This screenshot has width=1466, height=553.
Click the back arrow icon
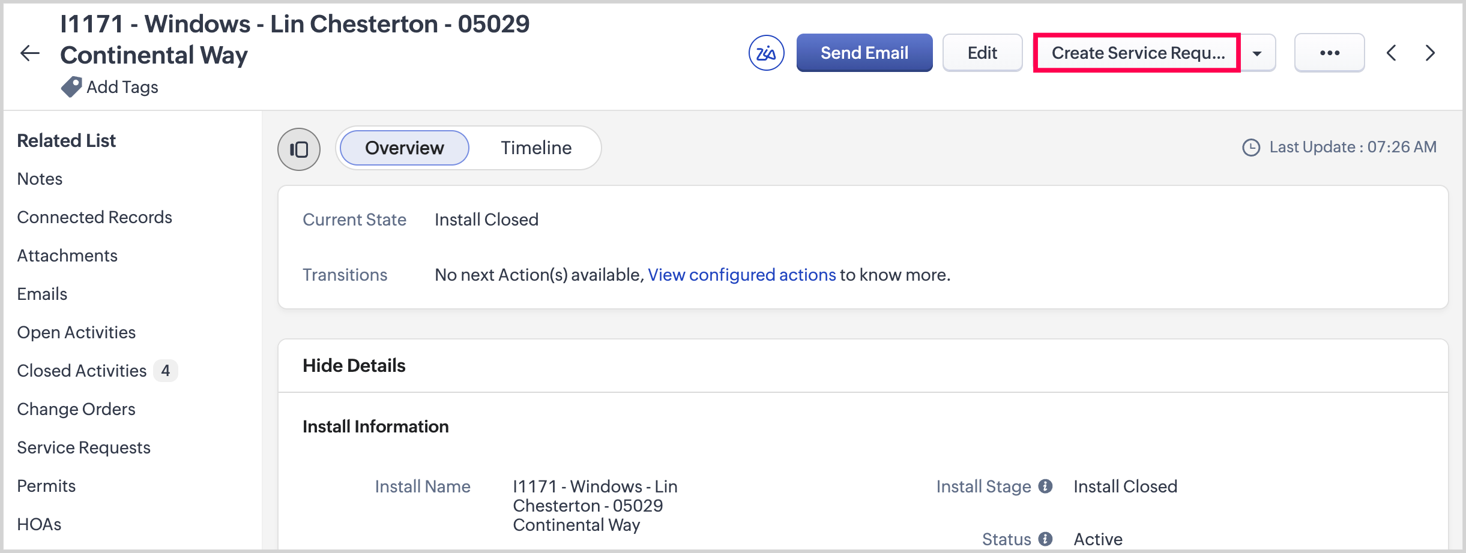coord(30,53)
